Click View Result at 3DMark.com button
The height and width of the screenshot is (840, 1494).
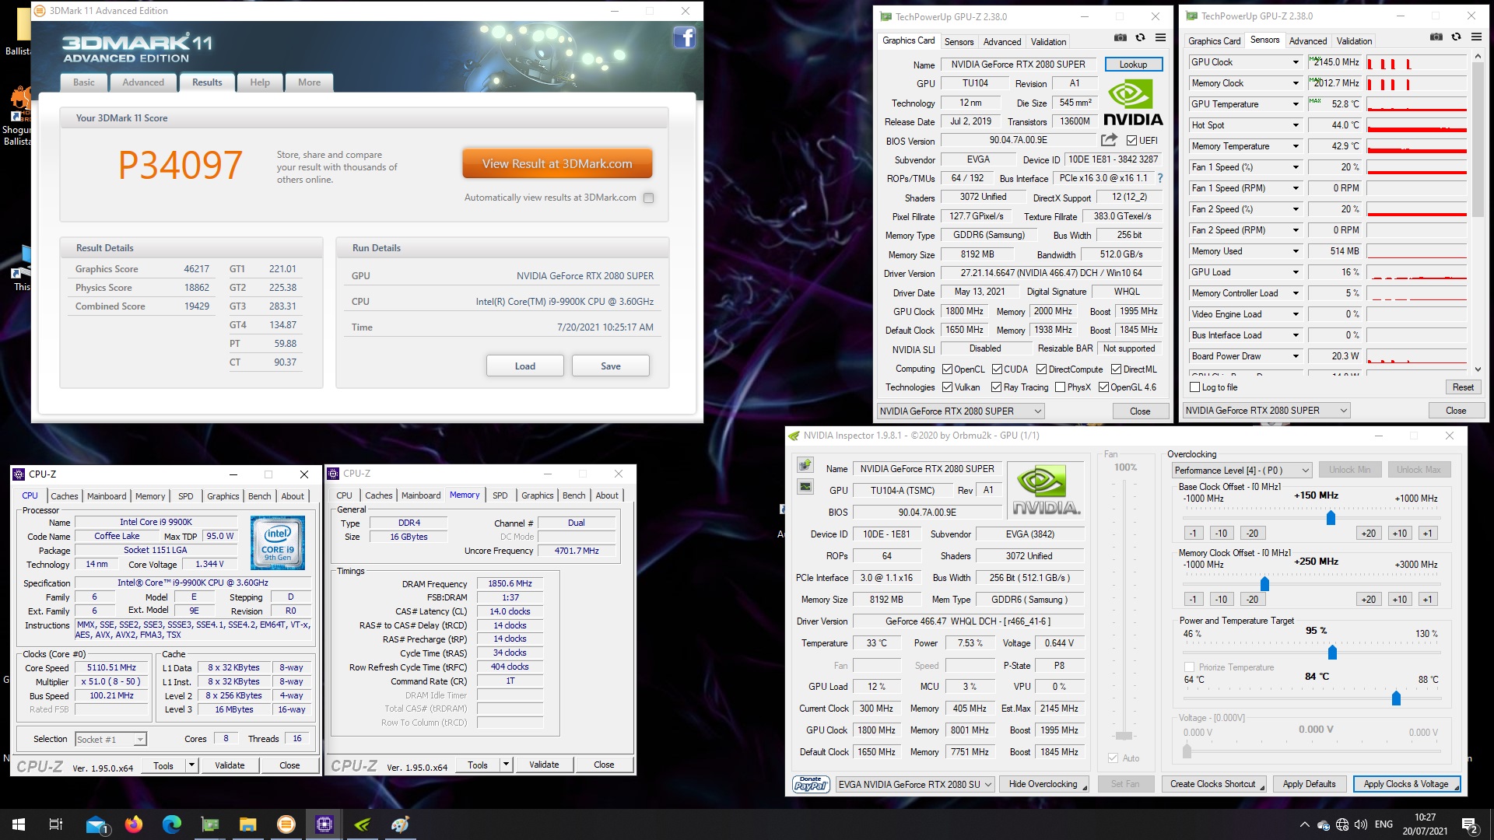point(557,163)
